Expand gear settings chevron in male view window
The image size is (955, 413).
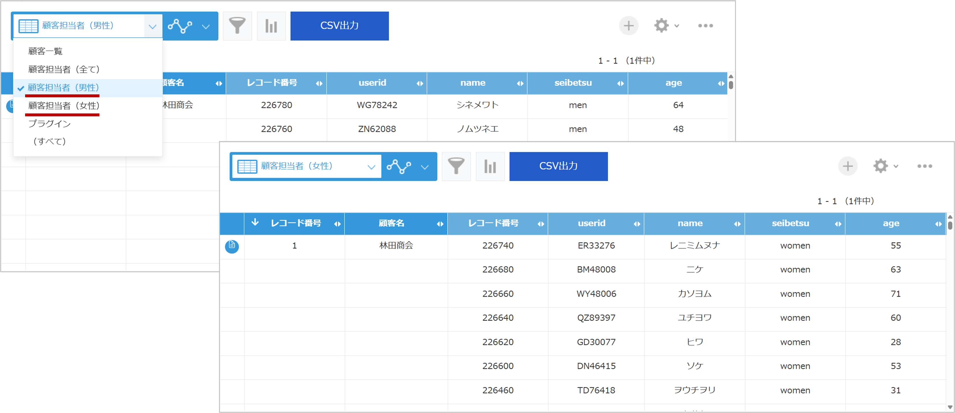pos(677,26)
